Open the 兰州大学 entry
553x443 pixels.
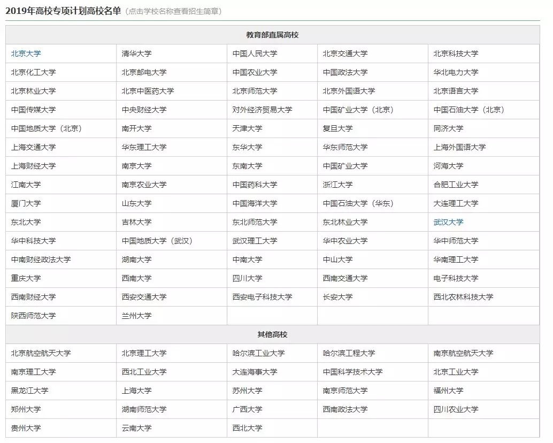pyautogui.click(x=136, y=316)
